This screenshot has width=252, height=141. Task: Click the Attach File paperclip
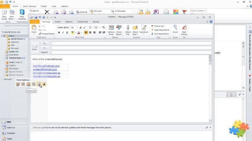pyautogui.click(x=128, y=30)
